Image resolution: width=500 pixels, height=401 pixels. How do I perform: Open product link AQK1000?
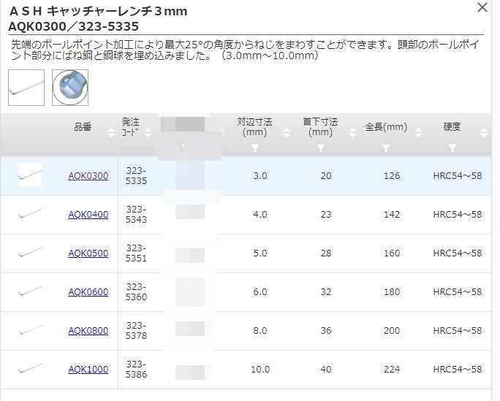(88, 369)
